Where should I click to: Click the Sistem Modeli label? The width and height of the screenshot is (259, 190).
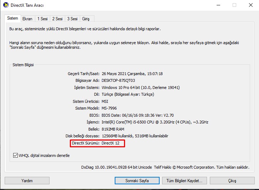(87, 108)
